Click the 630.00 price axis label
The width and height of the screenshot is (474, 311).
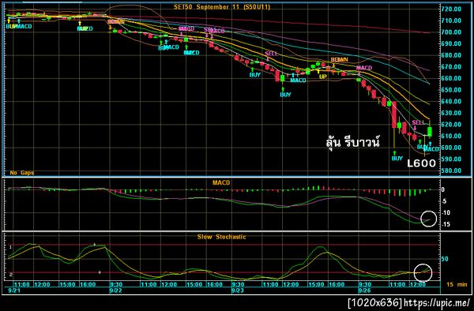pos(451,113)
